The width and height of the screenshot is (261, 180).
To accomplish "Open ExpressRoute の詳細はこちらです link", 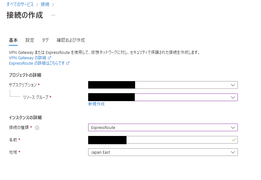I will [36, 63].
